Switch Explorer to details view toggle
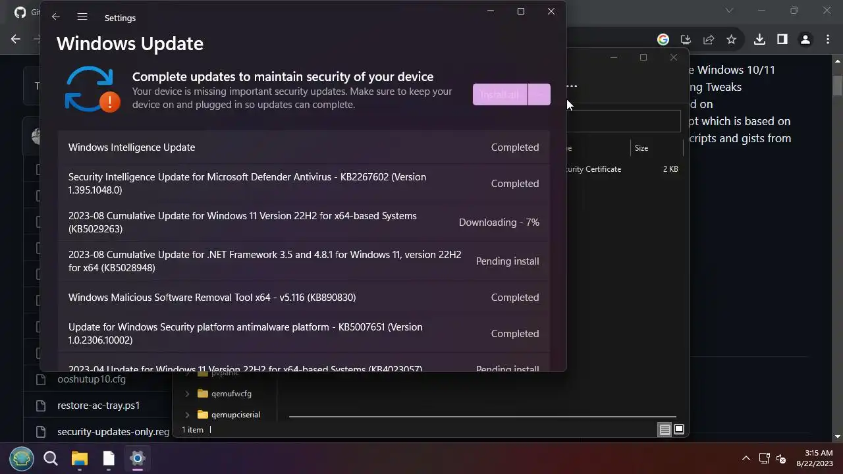The image size is (843, 474). point(665,430)
